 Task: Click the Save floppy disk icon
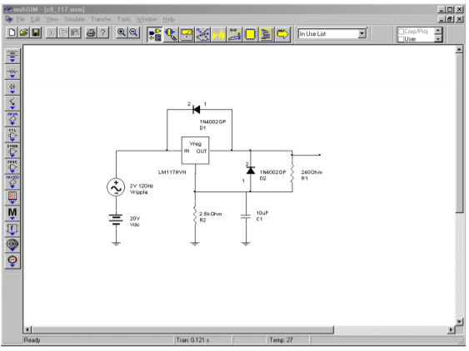tap(36, 32)
